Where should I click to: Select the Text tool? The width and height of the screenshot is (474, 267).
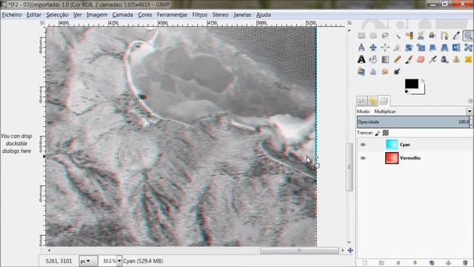361,59
